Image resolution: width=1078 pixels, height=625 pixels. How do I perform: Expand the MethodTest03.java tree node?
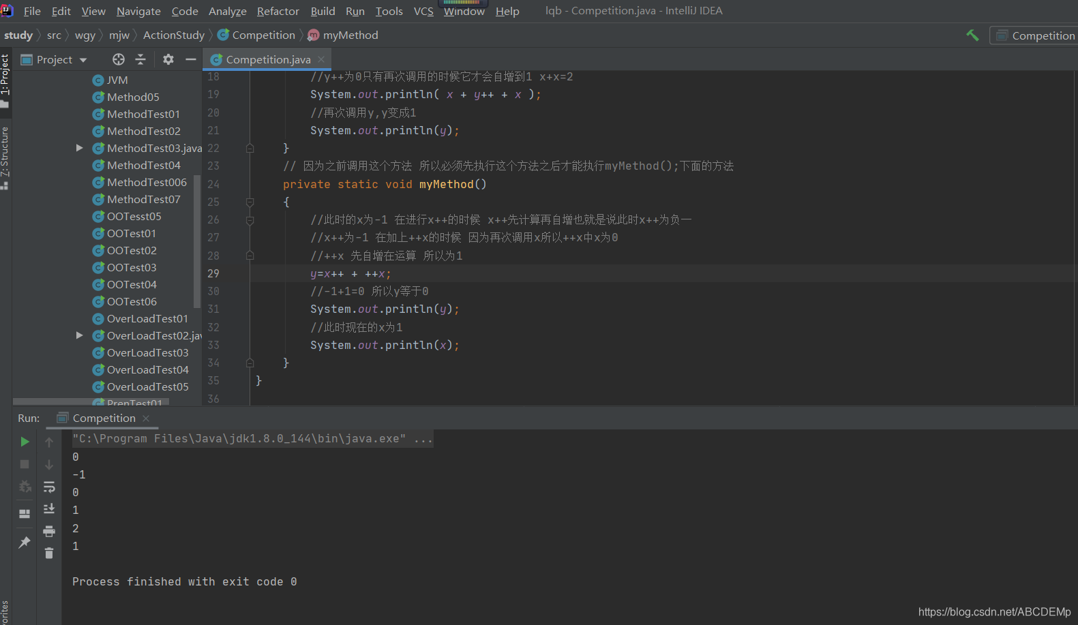(80, 148)
